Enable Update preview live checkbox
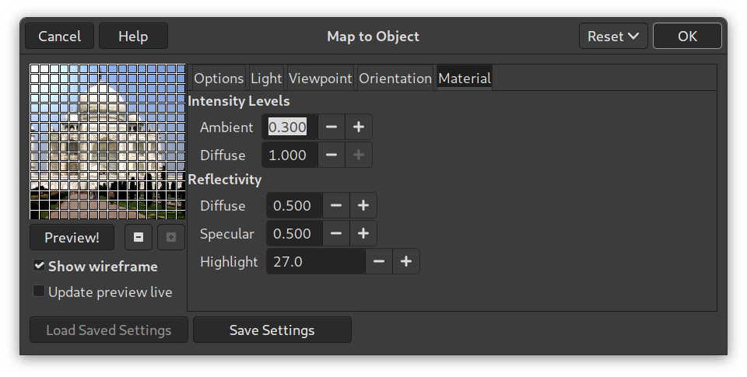 39,292
